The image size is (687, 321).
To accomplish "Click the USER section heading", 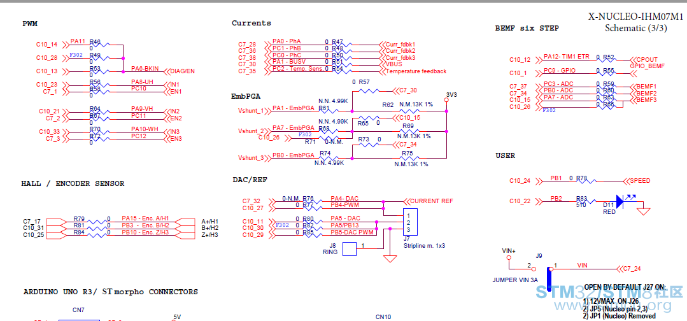I will pyautogui.click(x=505, y=155).
